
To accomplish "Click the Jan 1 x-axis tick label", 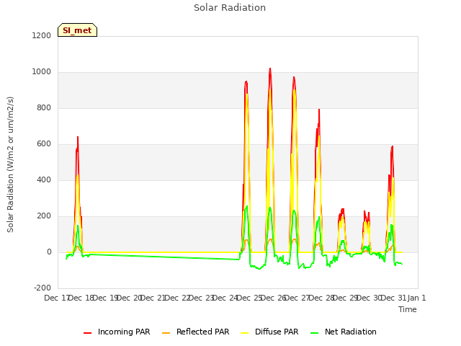I will coord(416,298).
